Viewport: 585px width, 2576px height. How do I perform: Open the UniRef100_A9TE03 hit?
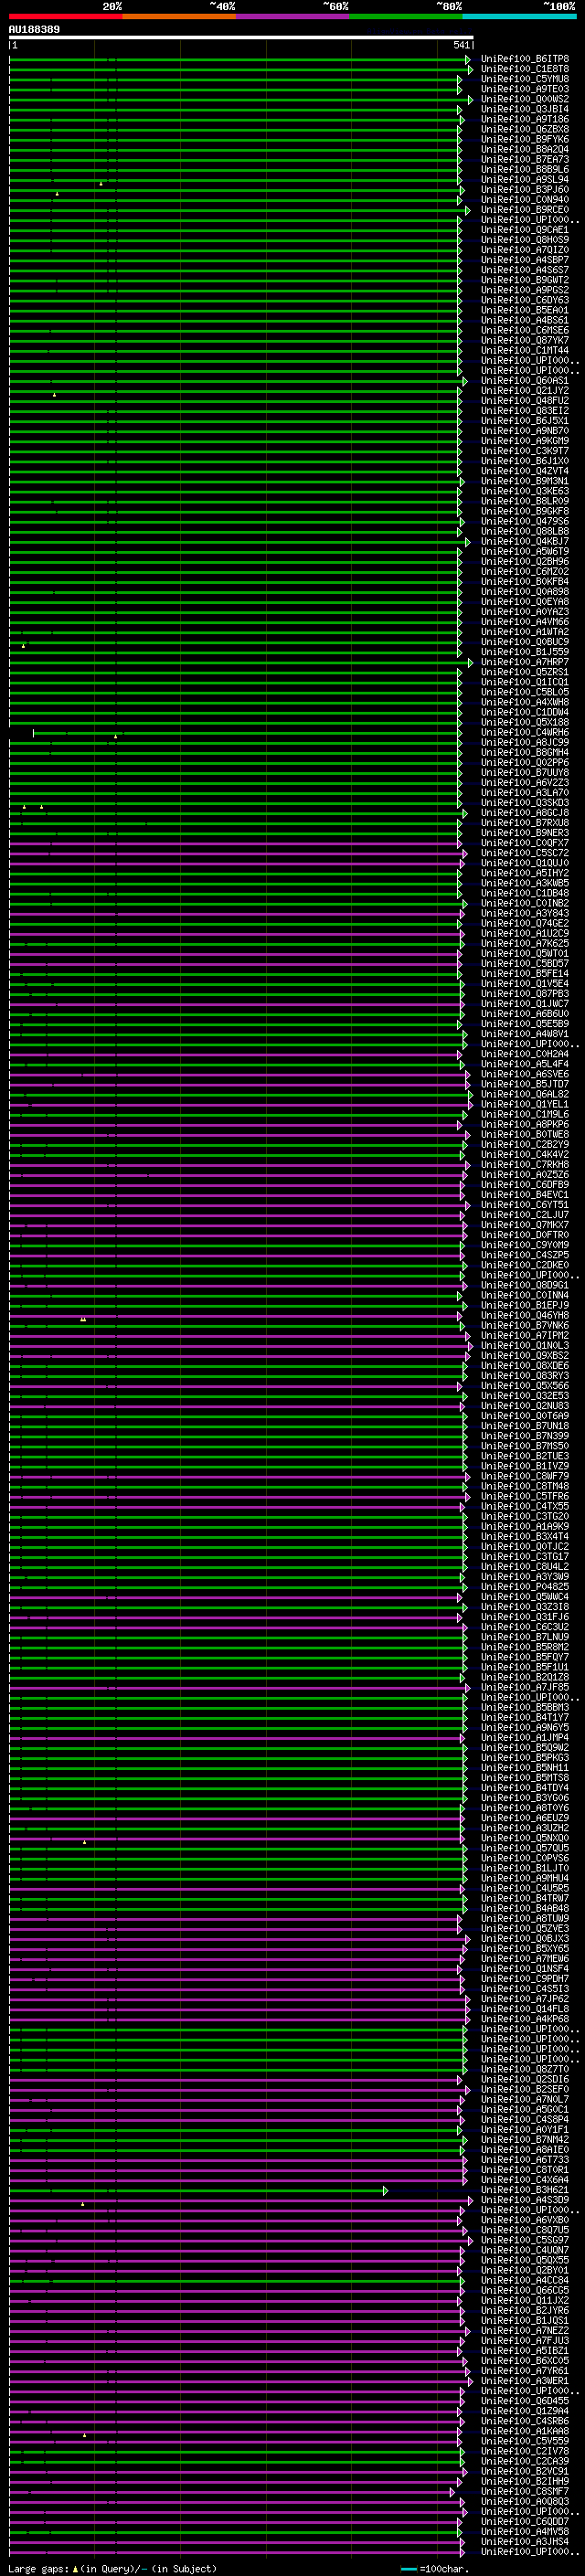(x=525, y=89)
